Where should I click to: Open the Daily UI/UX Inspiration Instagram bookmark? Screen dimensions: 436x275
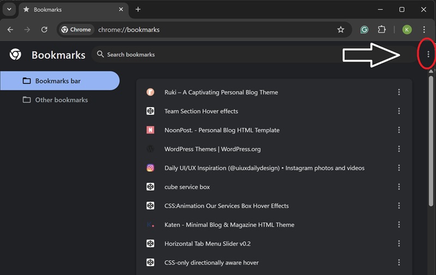pos(274,168)
